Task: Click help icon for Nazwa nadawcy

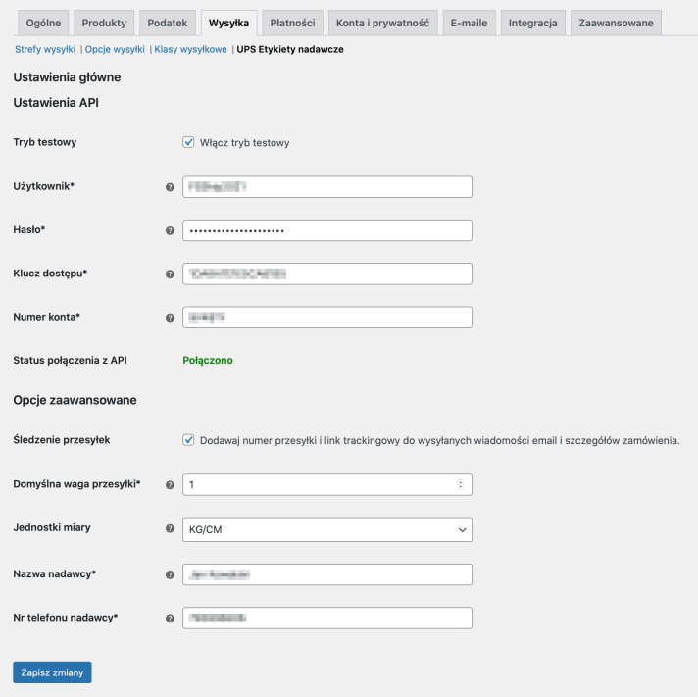Action: 170,574
